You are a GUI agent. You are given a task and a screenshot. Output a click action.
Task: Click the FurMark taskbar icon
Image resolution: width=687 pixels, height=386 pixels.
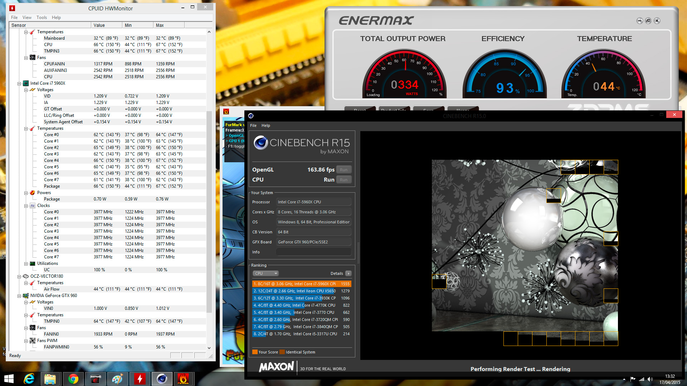pos(183,379)
